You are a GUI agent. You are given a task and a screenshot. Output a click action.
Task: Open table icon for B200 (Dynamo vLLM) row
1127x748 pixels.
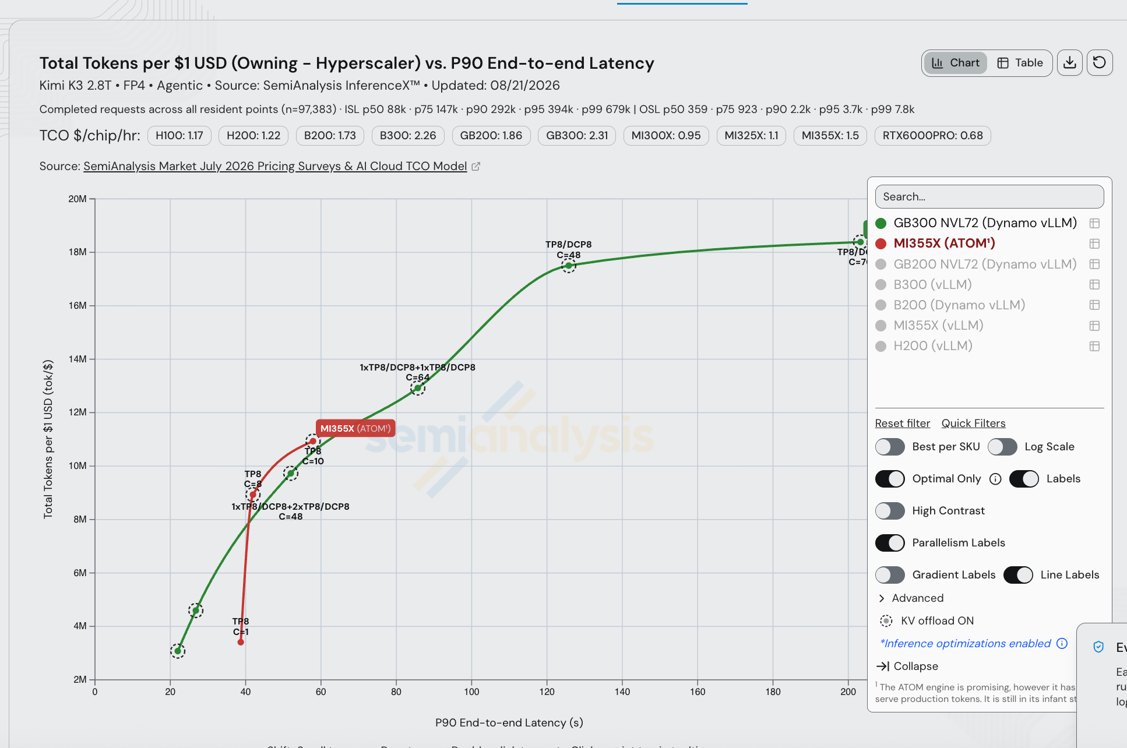(x=1094, y=305)
